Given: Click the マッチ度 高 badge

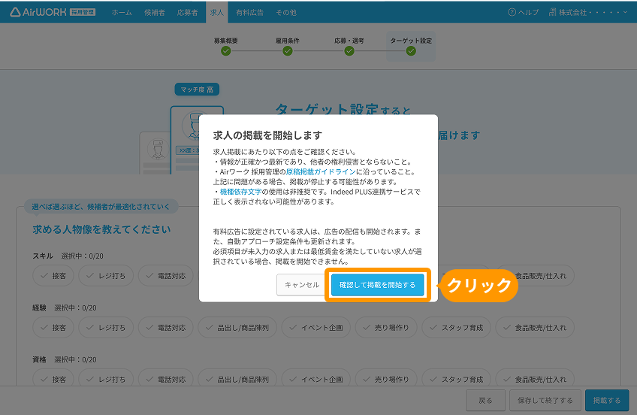Looking at the screenshot, I should [x=197, y=89].
